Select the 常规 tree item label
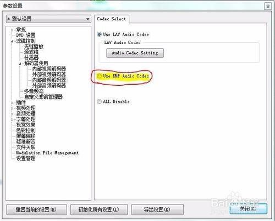Screen dimensions: 275x221 coord(21,30)
